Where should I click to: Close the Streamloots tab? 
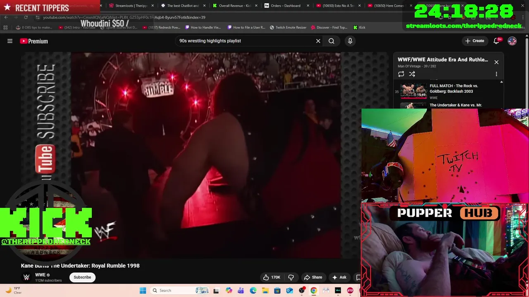(x=153, y=6)
